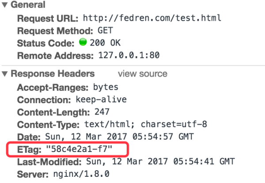This screenshot has height=183, width=265.
Task: Select the Request URL value fedren.com/test.html
Action: 152,18
